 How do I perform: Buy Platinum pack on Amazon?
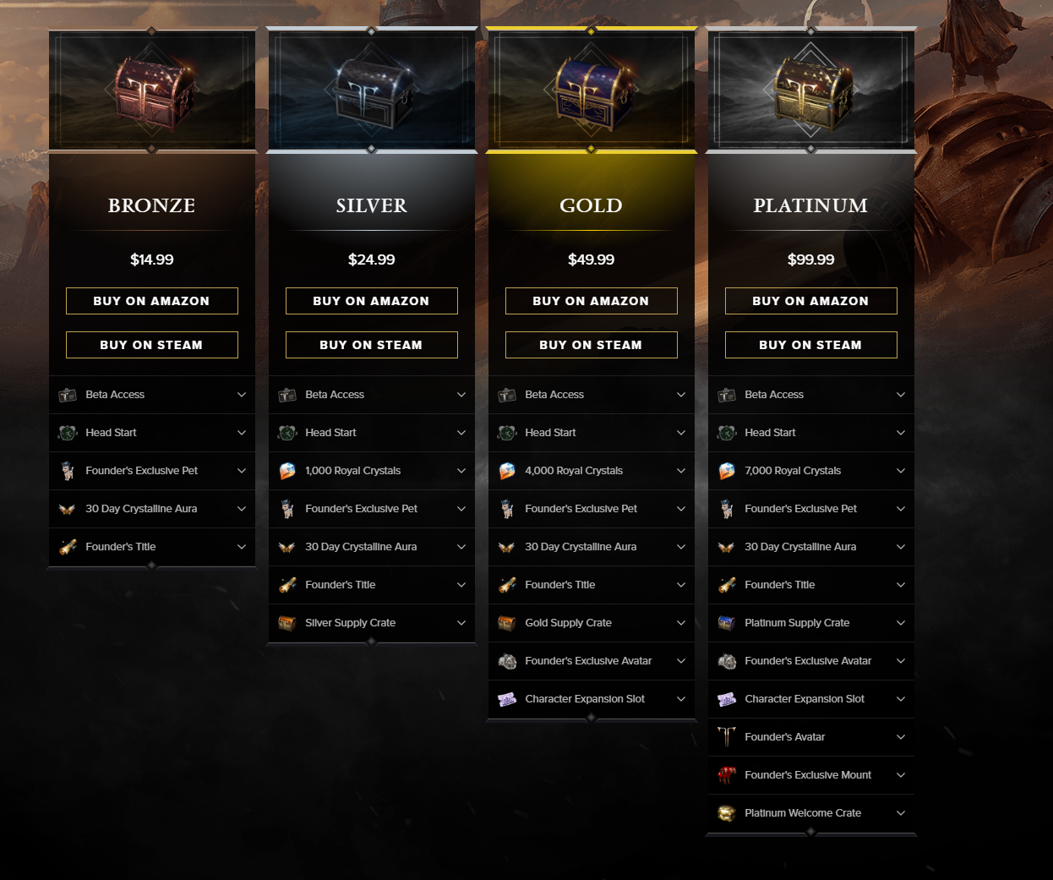click(x=811, y=301)
